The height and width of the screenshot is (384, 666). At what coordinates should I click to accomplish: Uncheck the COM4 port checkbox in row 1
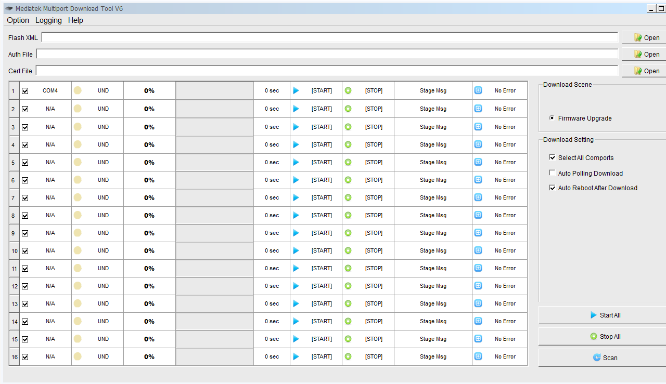25,91
